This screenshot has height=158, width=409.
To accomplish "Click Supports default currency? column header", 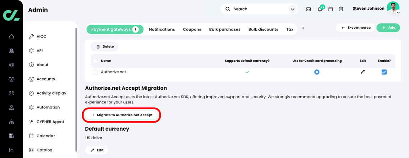I will point(247,61).
